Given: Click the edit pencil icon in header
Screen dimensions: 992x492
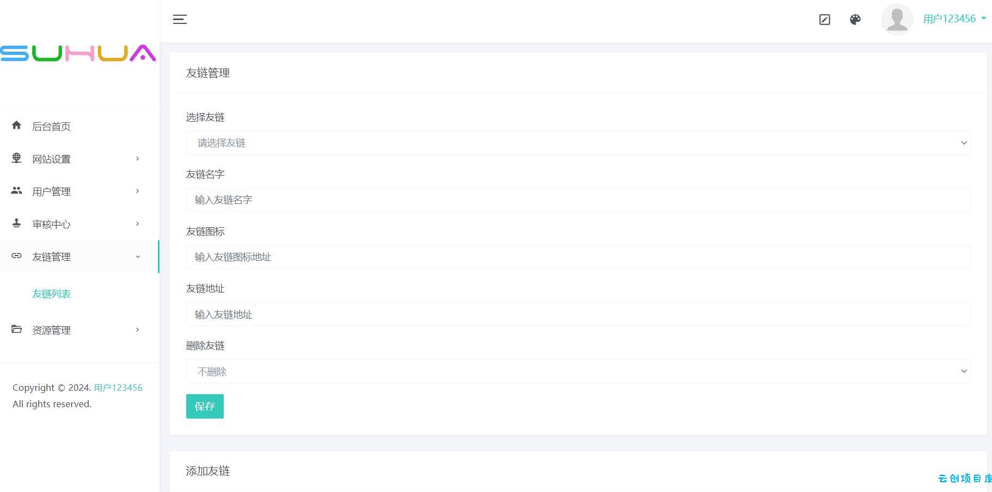Looking at the screenshot, I should [824, 20].
